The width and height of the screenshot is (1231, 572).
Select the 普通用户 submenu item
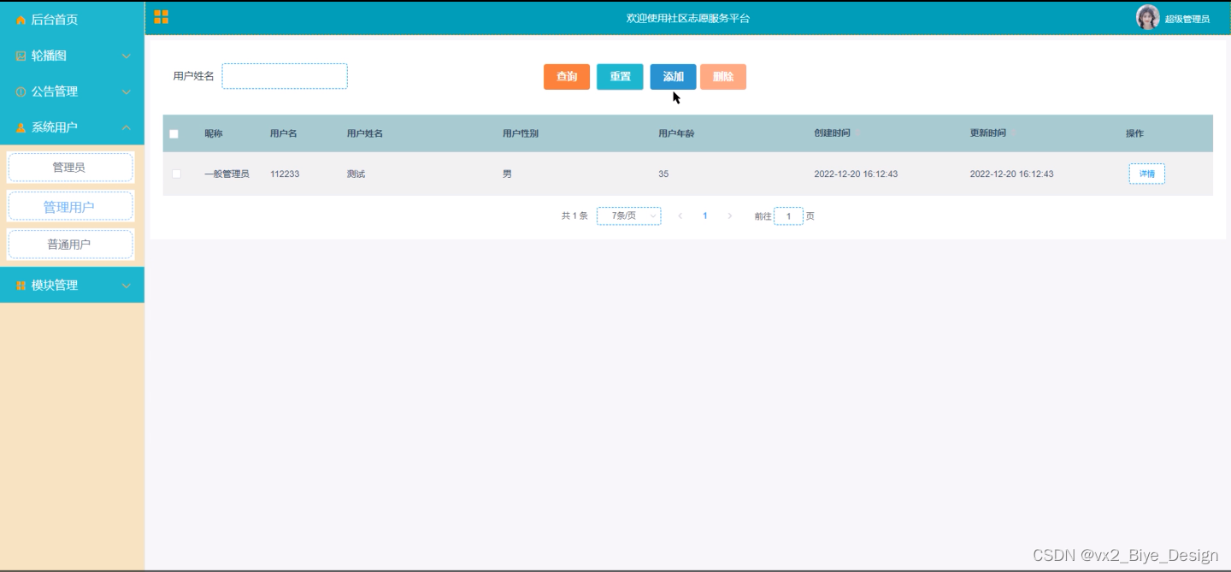[x=71, y=245]
